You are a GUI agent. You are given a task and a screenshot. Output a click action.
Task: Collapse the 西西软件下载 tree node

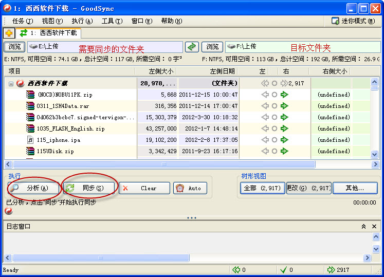[11, 84]
